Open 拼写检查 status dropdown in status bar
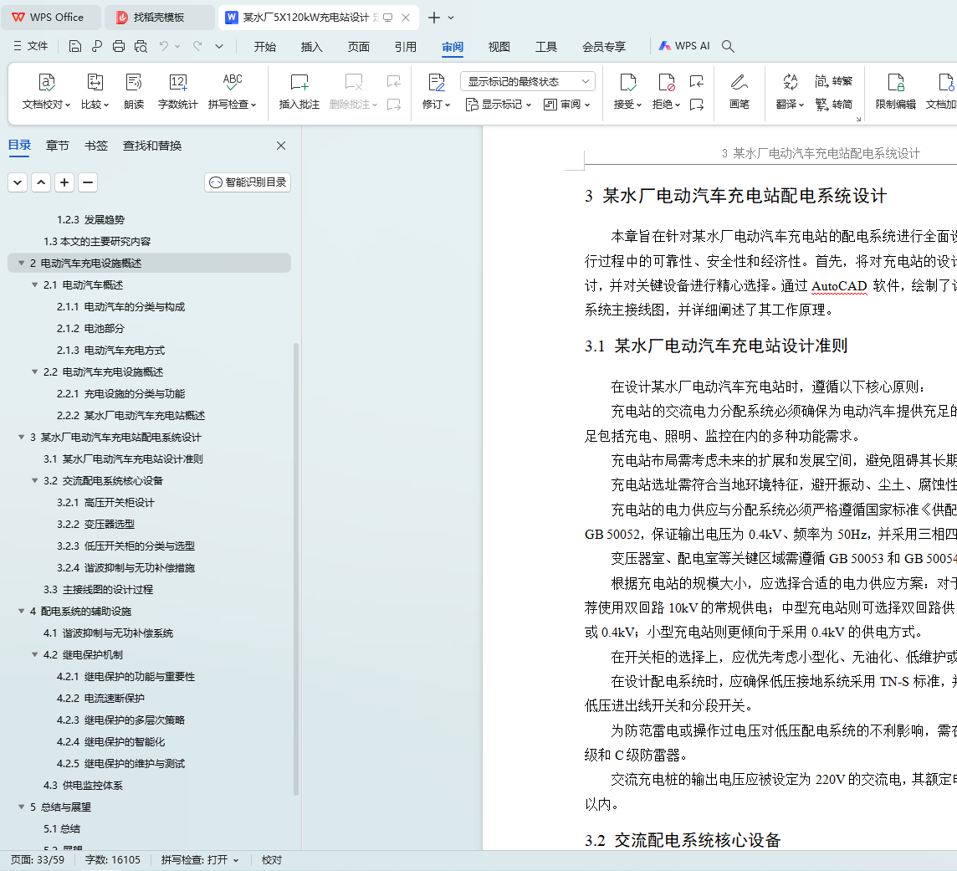Screen dimensions: 957x871 (x=200, y=860)
